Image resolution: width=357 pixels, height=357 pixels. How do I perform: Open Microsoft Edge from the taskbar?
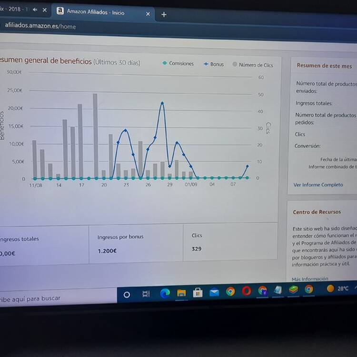point(165,293)
